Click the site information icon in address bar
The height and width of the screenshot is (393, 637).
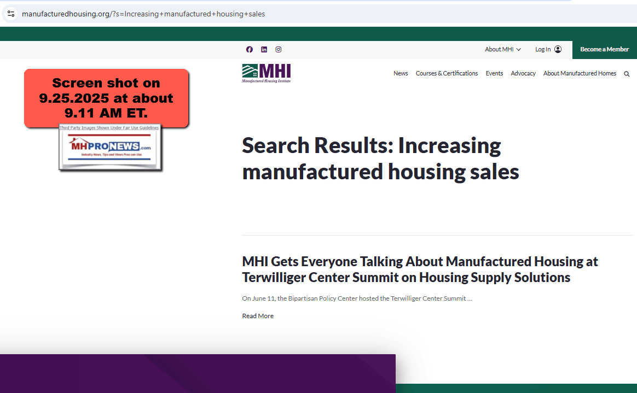point(11,14)
